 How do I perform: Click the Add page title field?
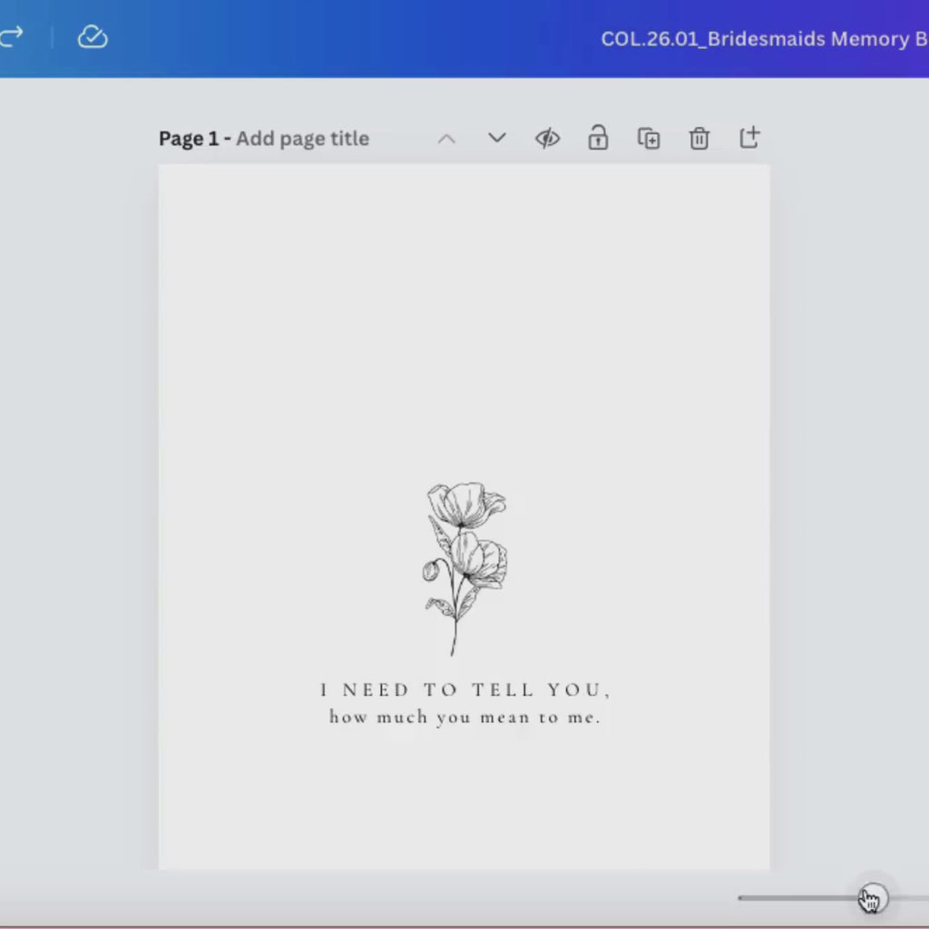click(303, 139)
